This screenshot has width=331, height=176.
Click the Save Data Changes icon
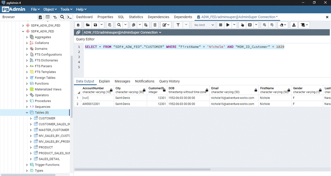(109, 25)
